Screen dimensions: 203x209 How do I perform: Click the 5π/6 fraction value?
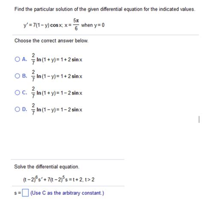[x=76, y=24]
